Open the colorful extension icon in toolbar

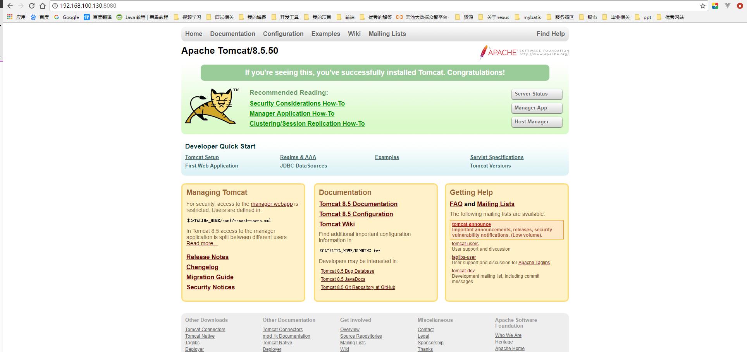click(x=715, y=6)
